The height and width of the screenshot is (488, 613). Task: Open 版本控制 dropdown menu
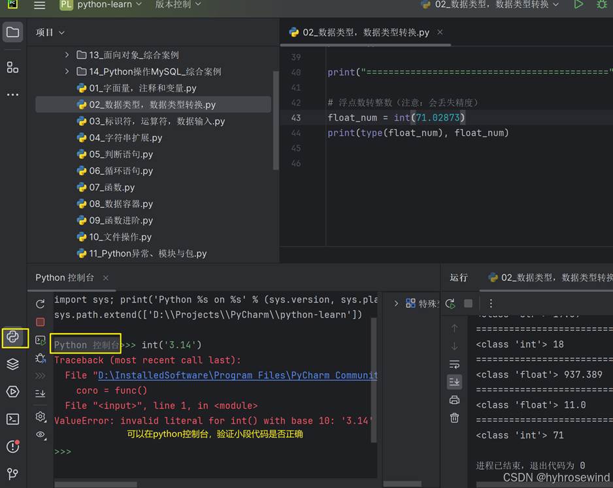tap(178, 5)
